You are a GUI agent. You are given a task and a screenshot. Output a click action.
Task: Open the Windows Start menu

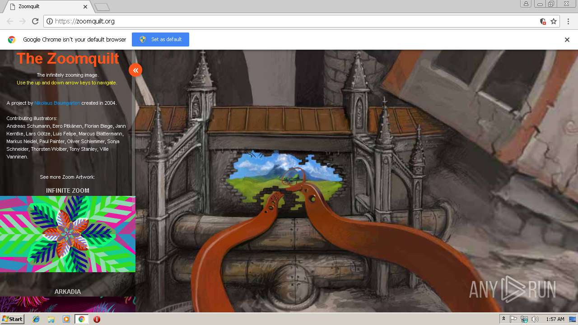pos(12,319)
